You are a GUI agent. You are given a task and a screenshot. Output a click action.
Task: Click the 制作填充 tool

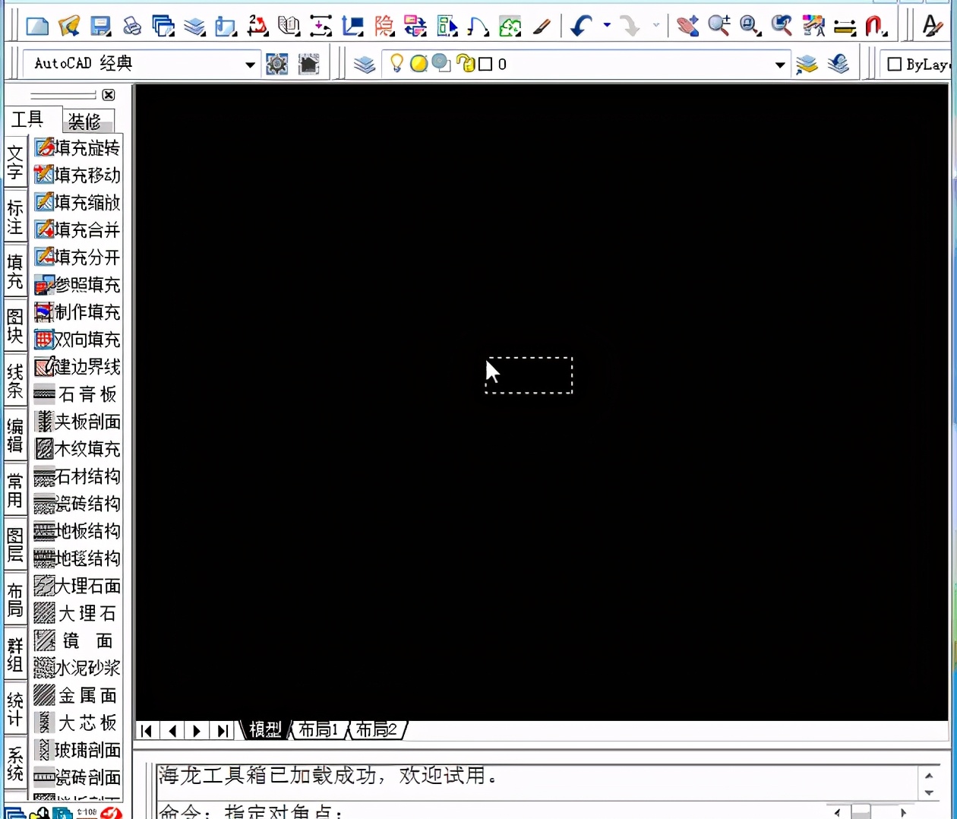point(77,311)
